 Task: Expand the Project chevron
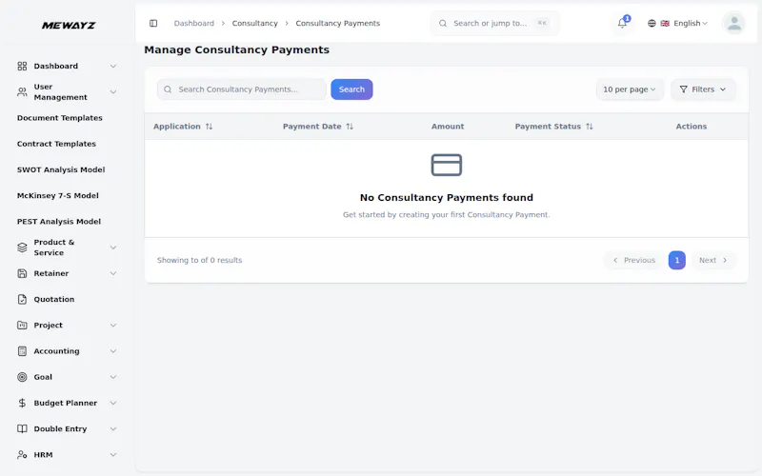(112, 325)
